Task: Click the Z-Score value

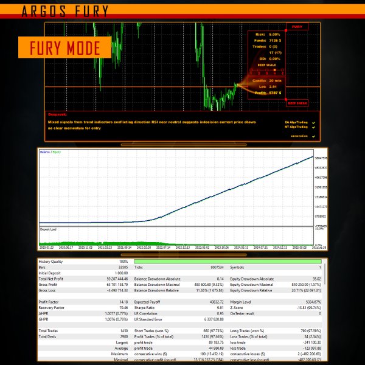Action: 308,307
